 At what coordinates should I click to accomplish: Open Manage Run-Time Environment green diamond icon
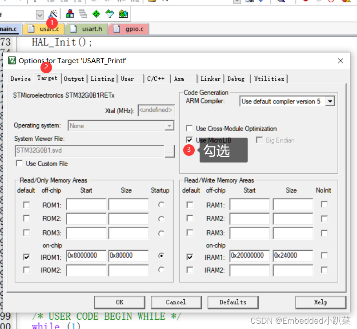[96, 13]
